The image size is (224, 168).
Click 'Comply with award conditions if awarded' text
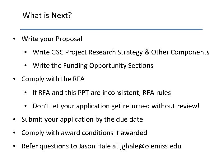[x=84, y=133]
